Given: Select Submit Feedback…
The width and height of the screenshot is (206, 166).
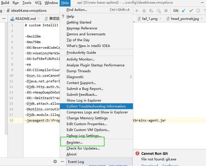Looking at the screenshot, I should pyautogui.click(x=96, y=95).
